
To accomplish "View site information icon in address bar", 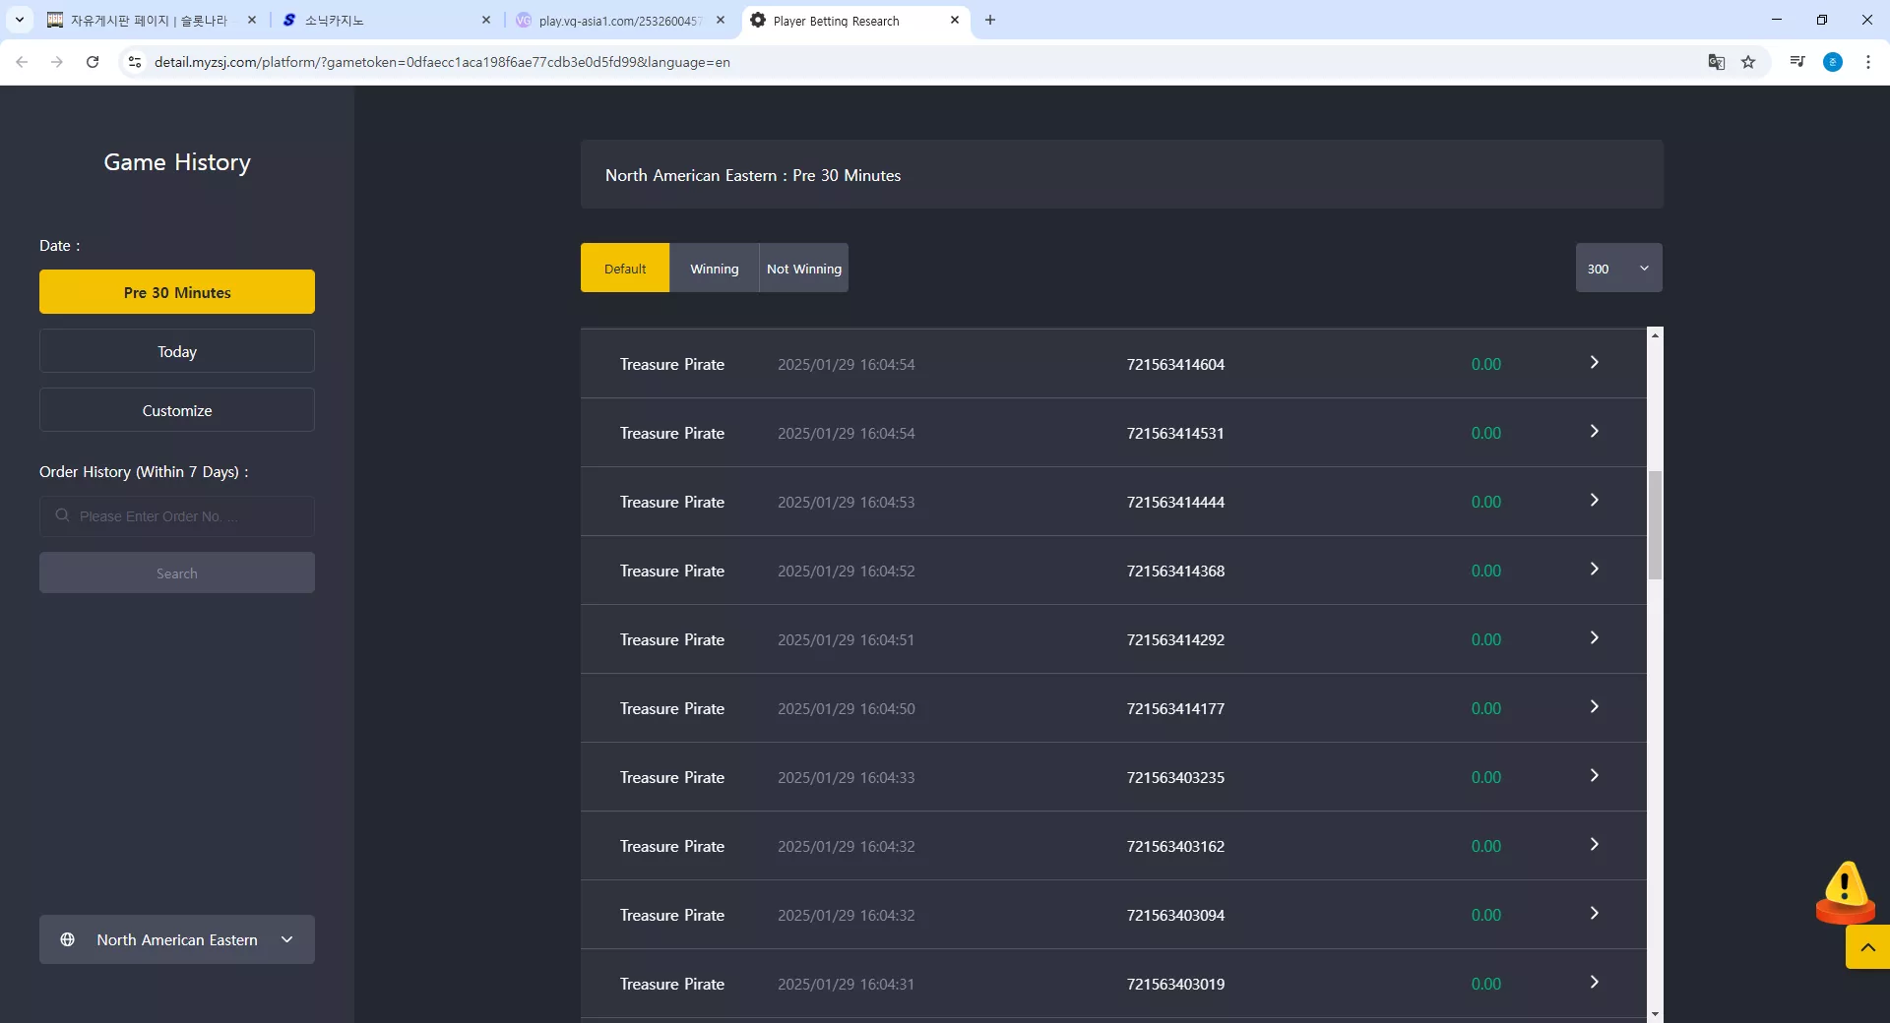I will click(x=135, y=62).
